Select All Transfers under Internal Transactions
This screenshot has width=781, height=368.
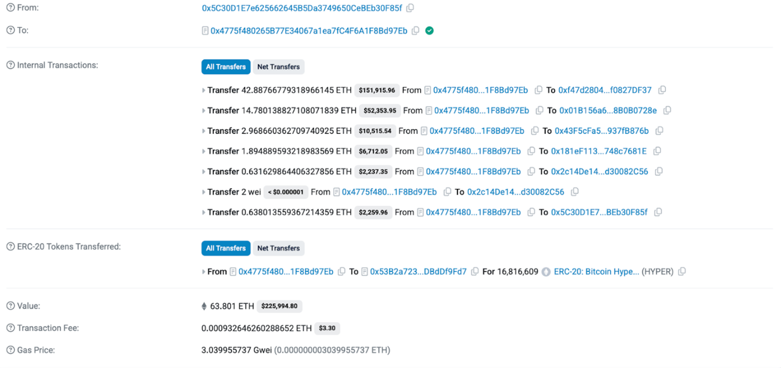point(226,67)
